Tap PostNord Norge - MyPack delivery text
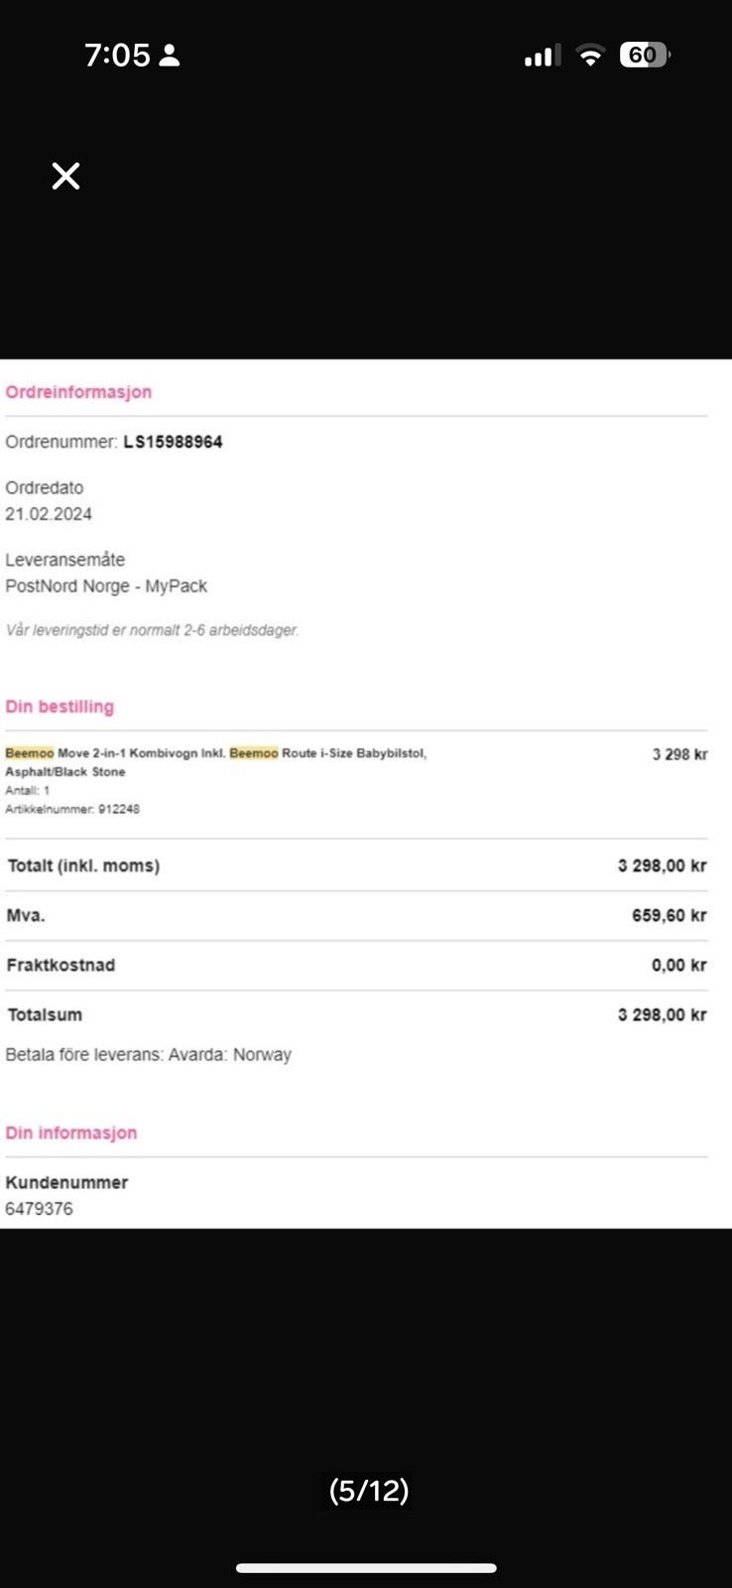732x1588 pixels. pos(106,586)
